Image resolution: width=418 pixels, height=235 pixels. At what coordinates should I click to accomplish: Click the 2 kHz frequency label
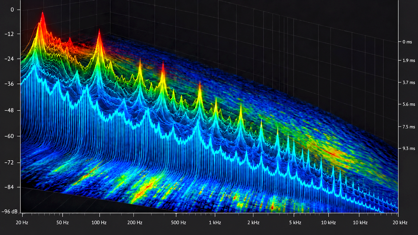coord(253,222)
